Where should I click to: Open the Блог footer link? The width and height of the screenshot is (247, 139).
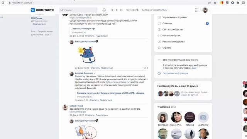point(33,31)
